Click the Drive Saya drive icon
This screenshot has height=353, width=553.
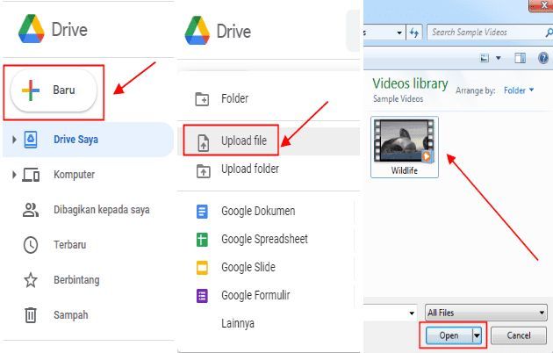(31, 140)
